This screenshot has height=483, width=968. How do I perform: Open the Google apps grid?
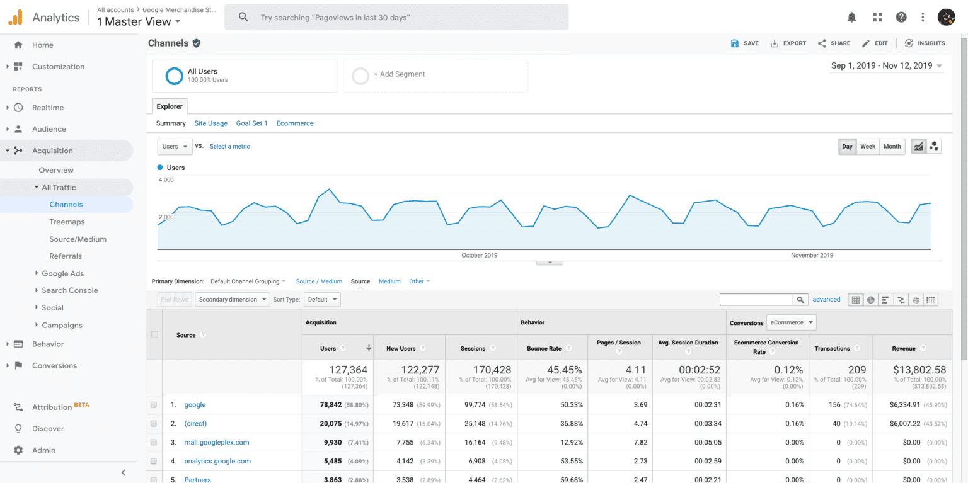point(877,17)
